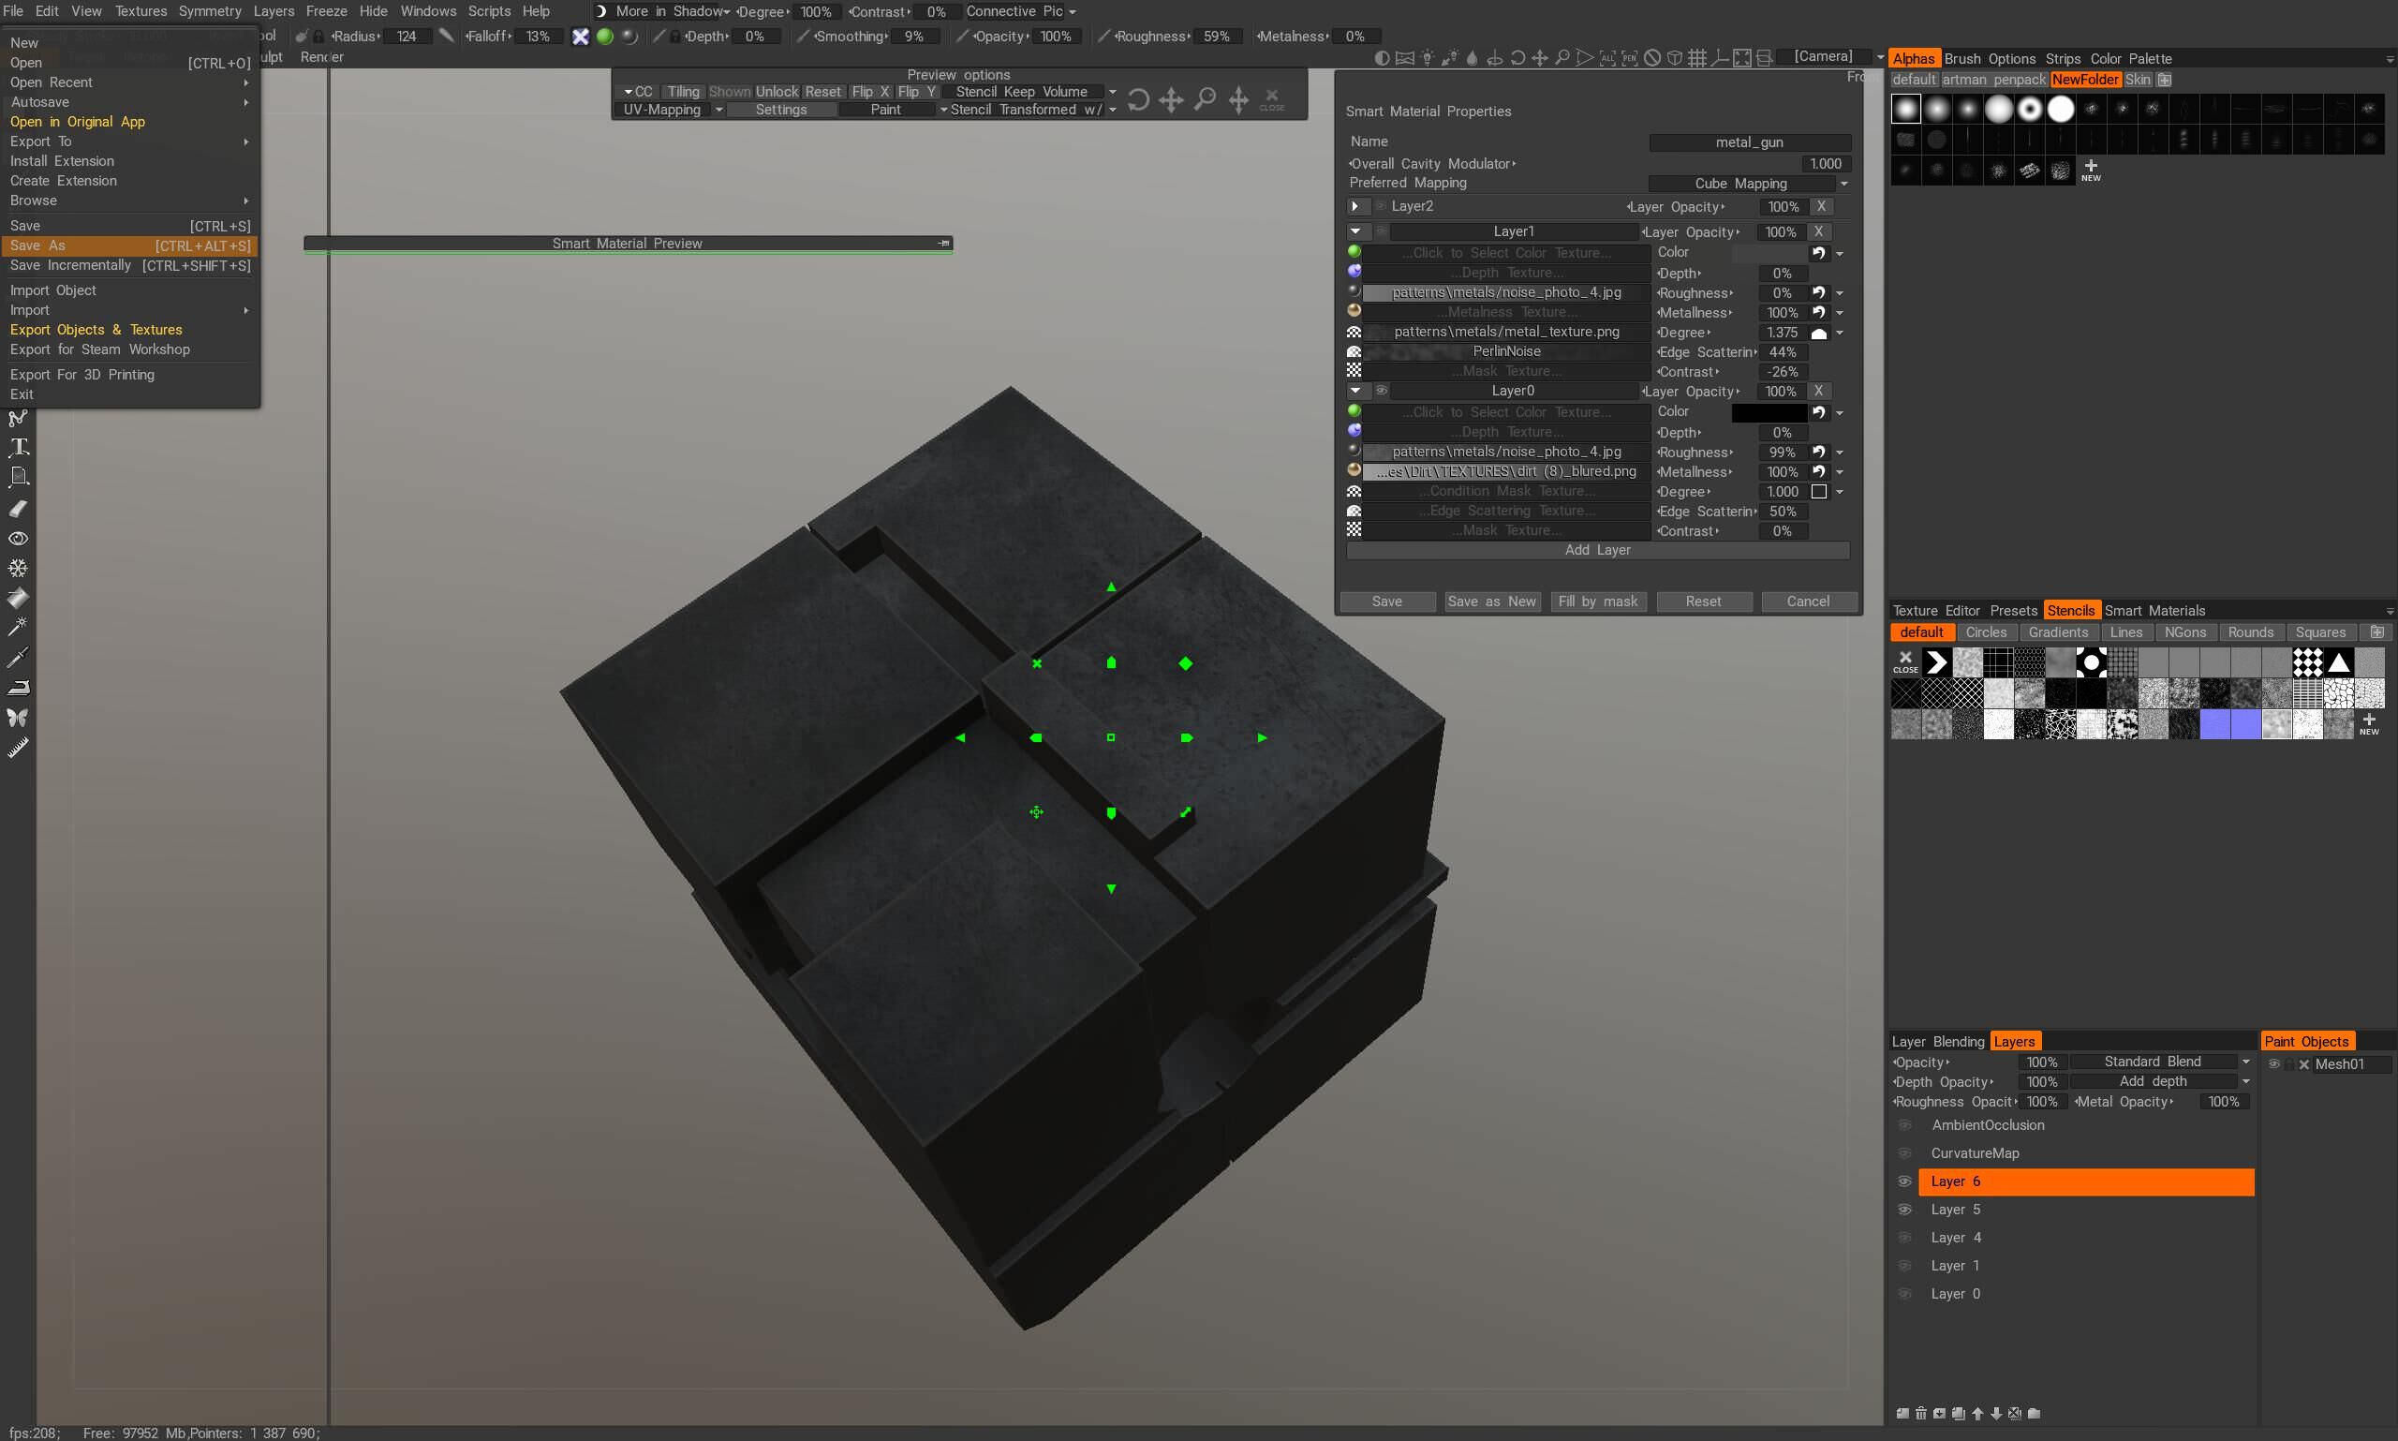Expand smart material Layer2 triangle

click(x=1355, y=206)
